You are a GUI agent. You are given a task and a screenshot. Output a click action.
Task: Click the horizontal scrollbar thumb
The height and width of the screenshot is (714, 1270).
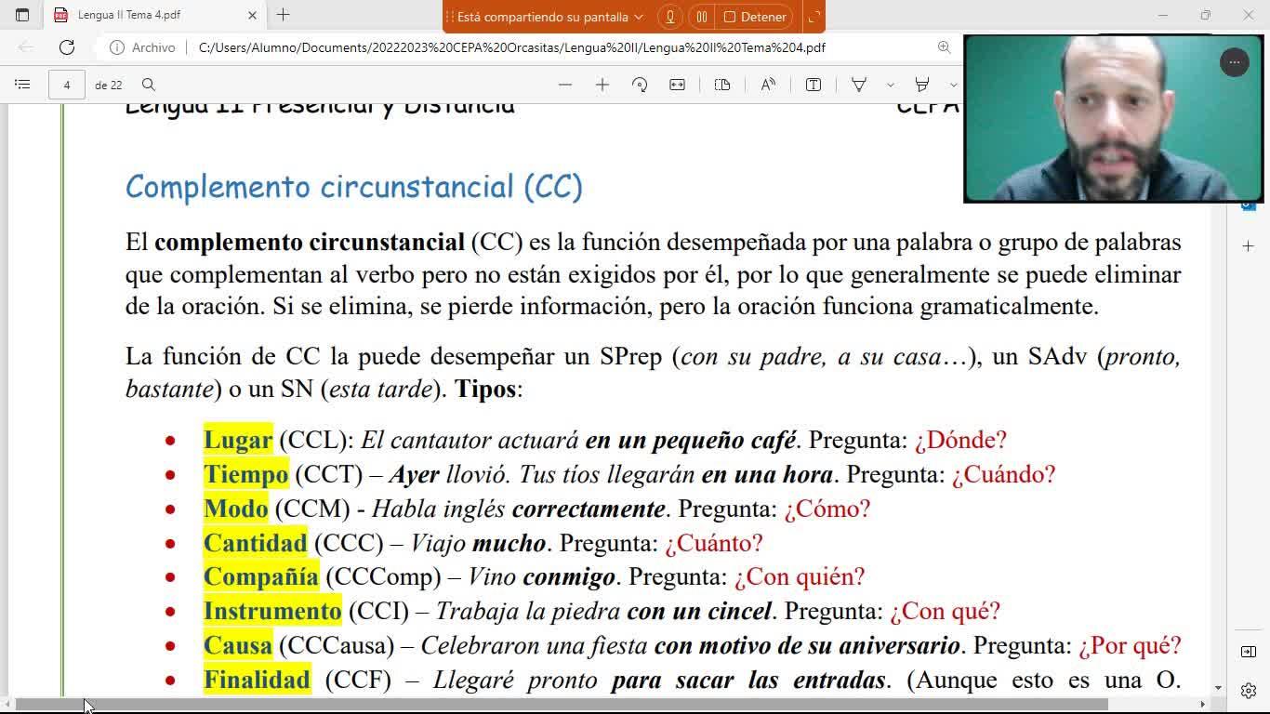pyautogui.click(x=562, y=704)
